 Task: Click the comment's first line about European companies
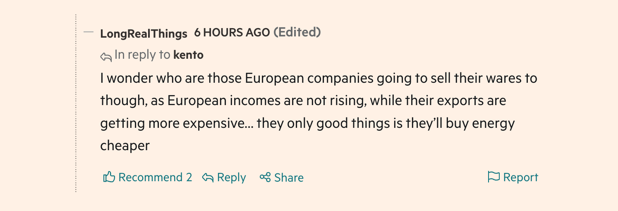pos(319,78)
